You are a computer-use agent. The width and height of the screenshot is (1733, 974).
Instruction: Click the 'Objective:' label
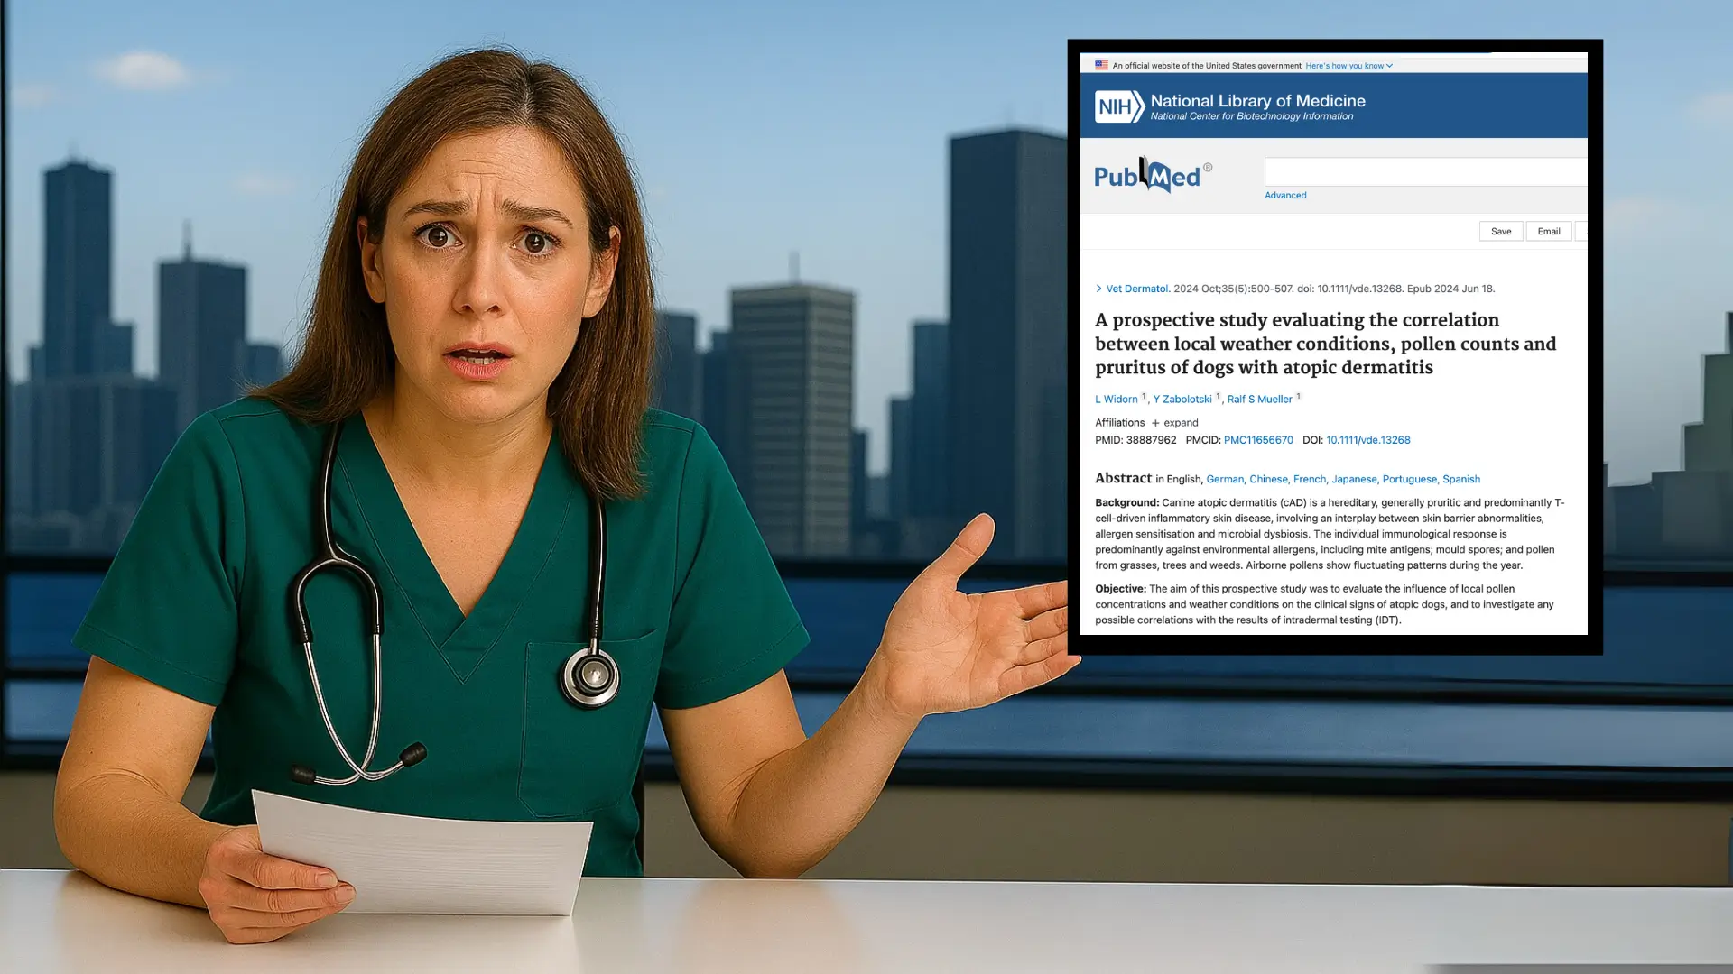(x=1120, y=590)
